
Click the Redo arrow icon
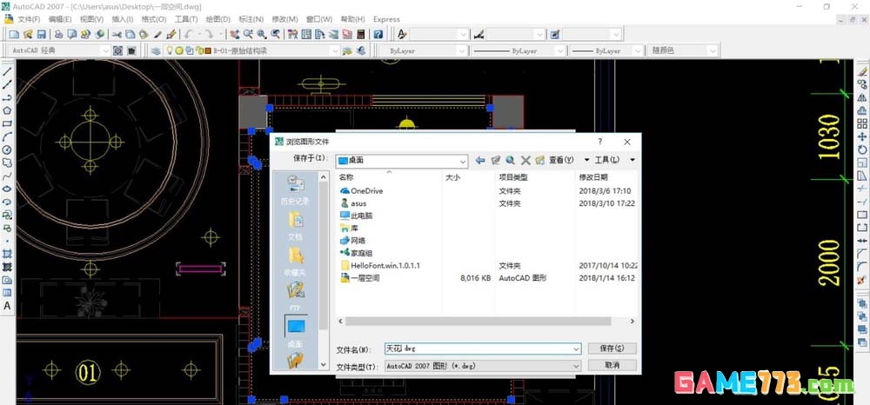pos(208,35)
